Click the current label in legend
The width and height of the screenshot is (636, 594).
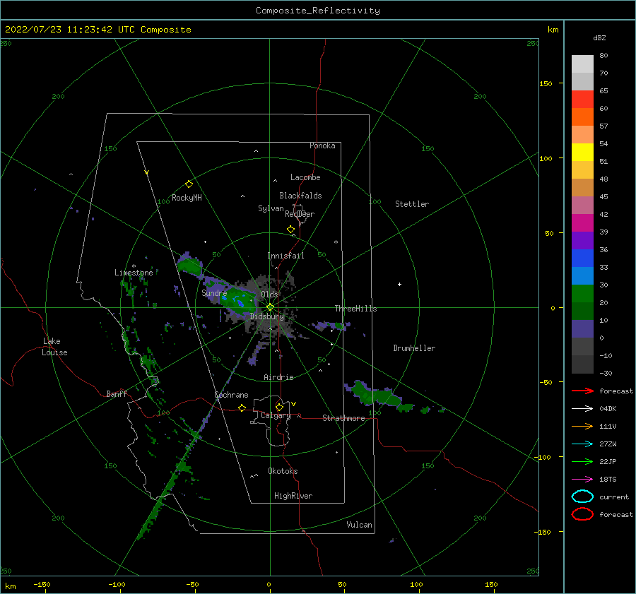[x=614, y=497]
